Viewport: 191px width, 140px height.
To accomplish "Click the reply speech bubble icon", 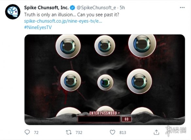I will pos(27,132).
